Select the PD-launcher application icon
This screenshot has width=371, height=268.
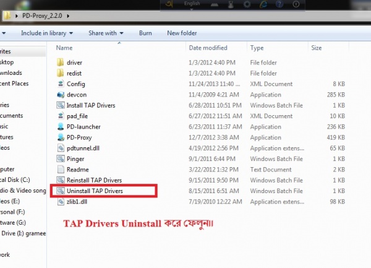click(x=61, y=127)
